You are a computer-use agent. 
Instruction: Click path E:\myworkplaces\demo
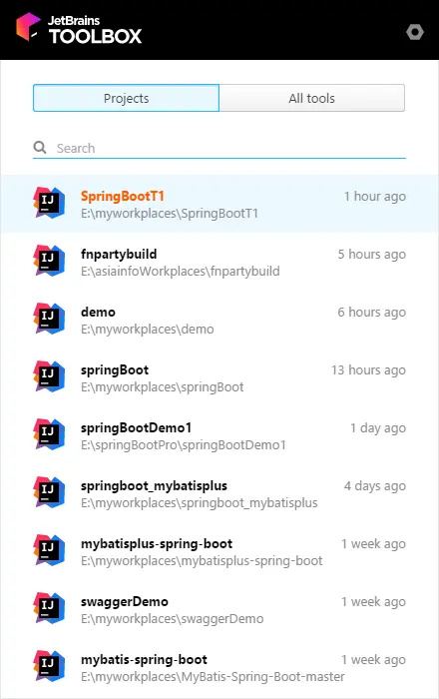[x=148, y=330]
